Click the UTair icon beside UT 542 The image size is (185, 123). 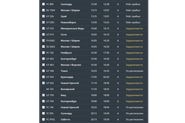click(x=43, y=83)
